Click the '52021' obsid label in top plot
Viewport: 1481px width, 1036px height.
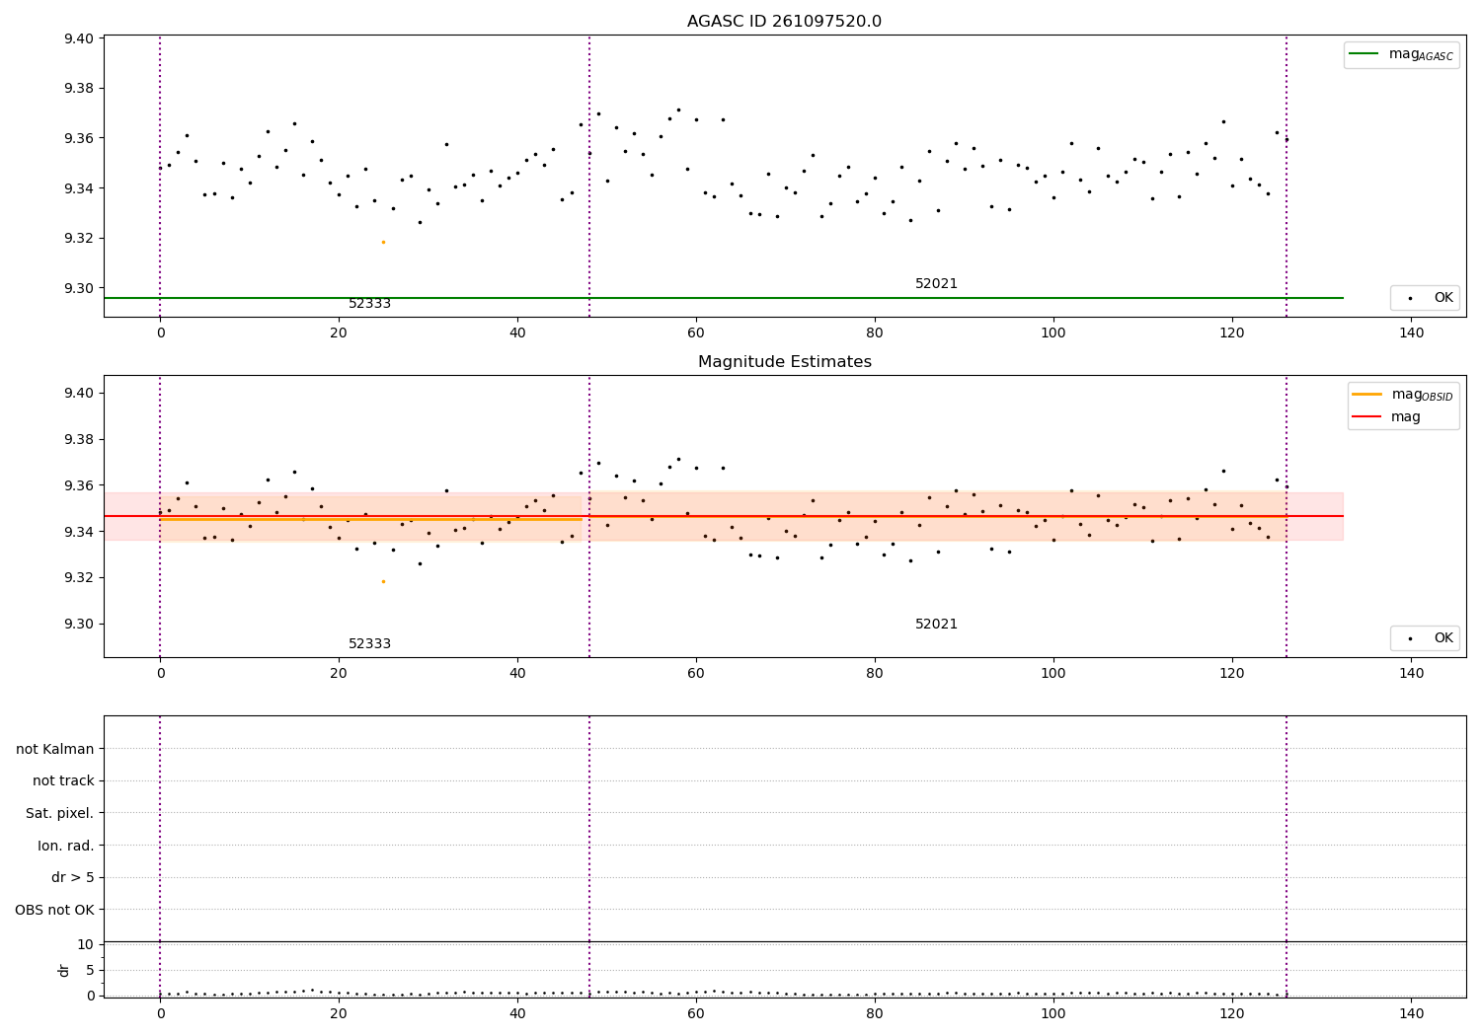point(936,284)
